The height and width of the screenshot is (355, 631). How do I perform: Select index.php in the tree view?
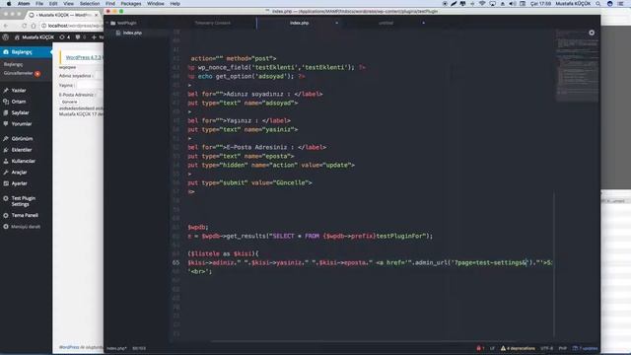(x=132, y=33)
